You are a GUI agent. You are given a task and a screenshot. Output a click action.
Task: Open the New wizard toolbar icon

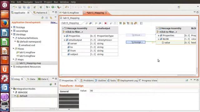coord(14,7)
